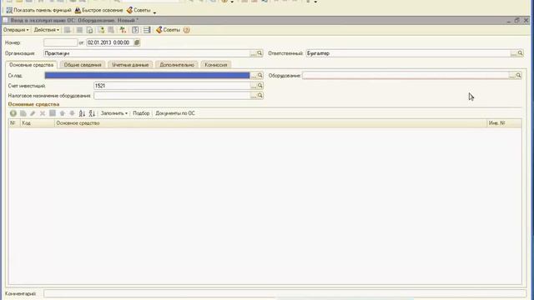Click the date field 02.01.2013 0:00:00
Screen dimensions: 534x300
pyautogui.click(x=109, y=42)
